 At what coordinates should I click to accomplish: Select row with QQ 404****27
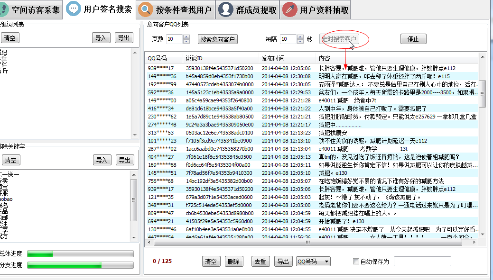click(x=313, y=157)
